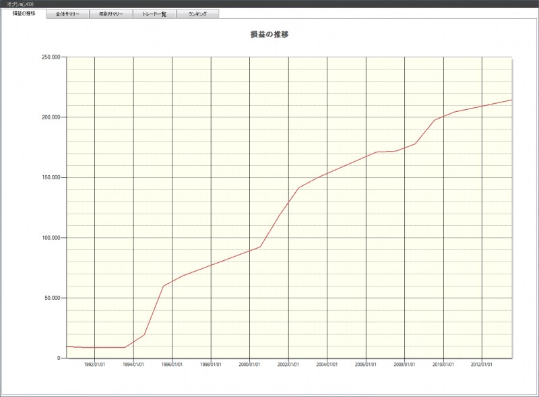This screenshot has width=539, height=397.
Task: Click the 1996/01/01 x-axis label
Action: click(x=172, y=365)
